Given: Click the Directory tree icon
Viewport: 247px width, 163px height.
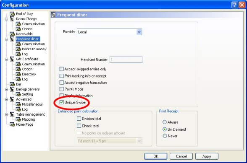Looking at the screenshot, I should 18,74.
